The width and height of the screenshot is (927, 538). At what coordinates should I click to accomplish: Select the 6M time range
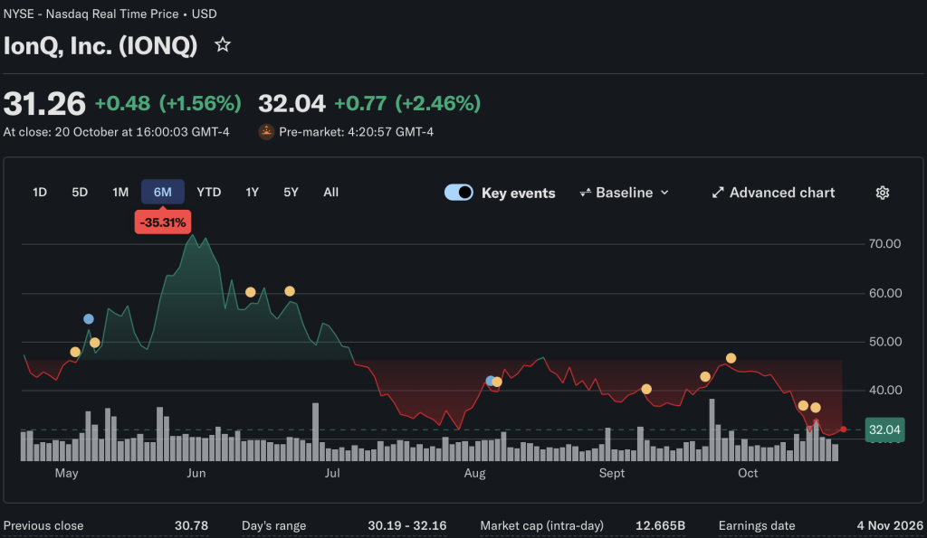(x=163, y=192)
